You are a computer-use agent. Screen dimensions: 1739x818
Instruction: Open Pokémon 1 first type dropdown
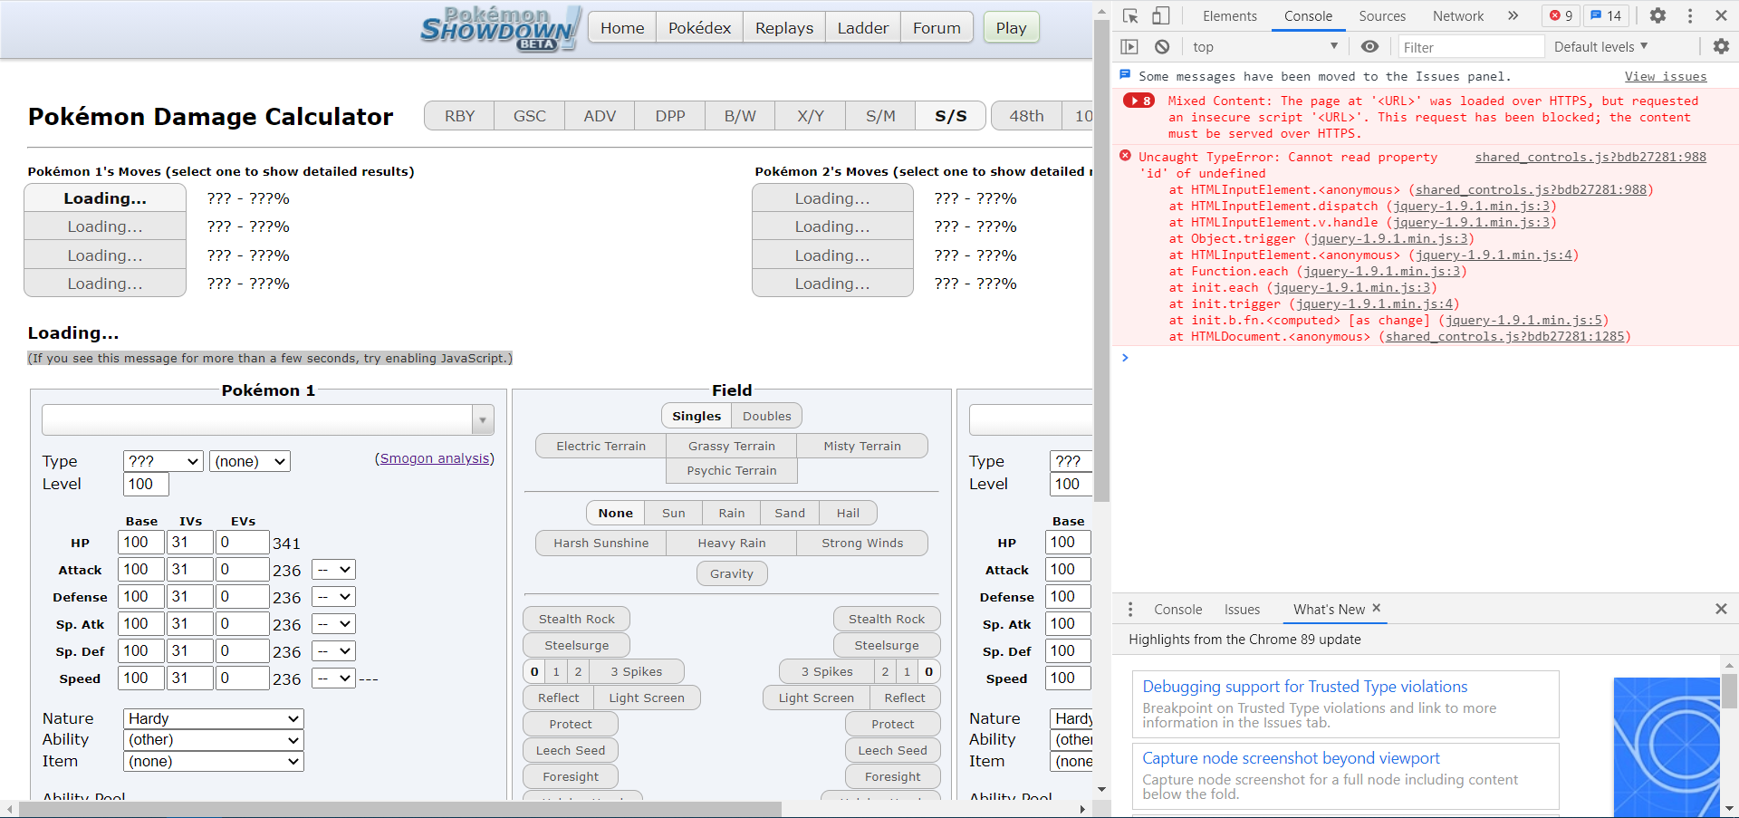click(x=163, y=461)
